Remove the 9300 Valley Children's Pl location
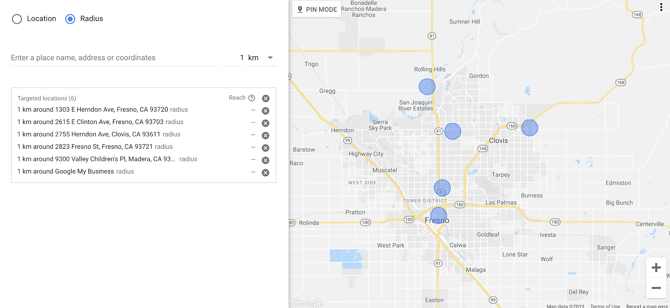The image size is (670, 308). pos(265,160)
